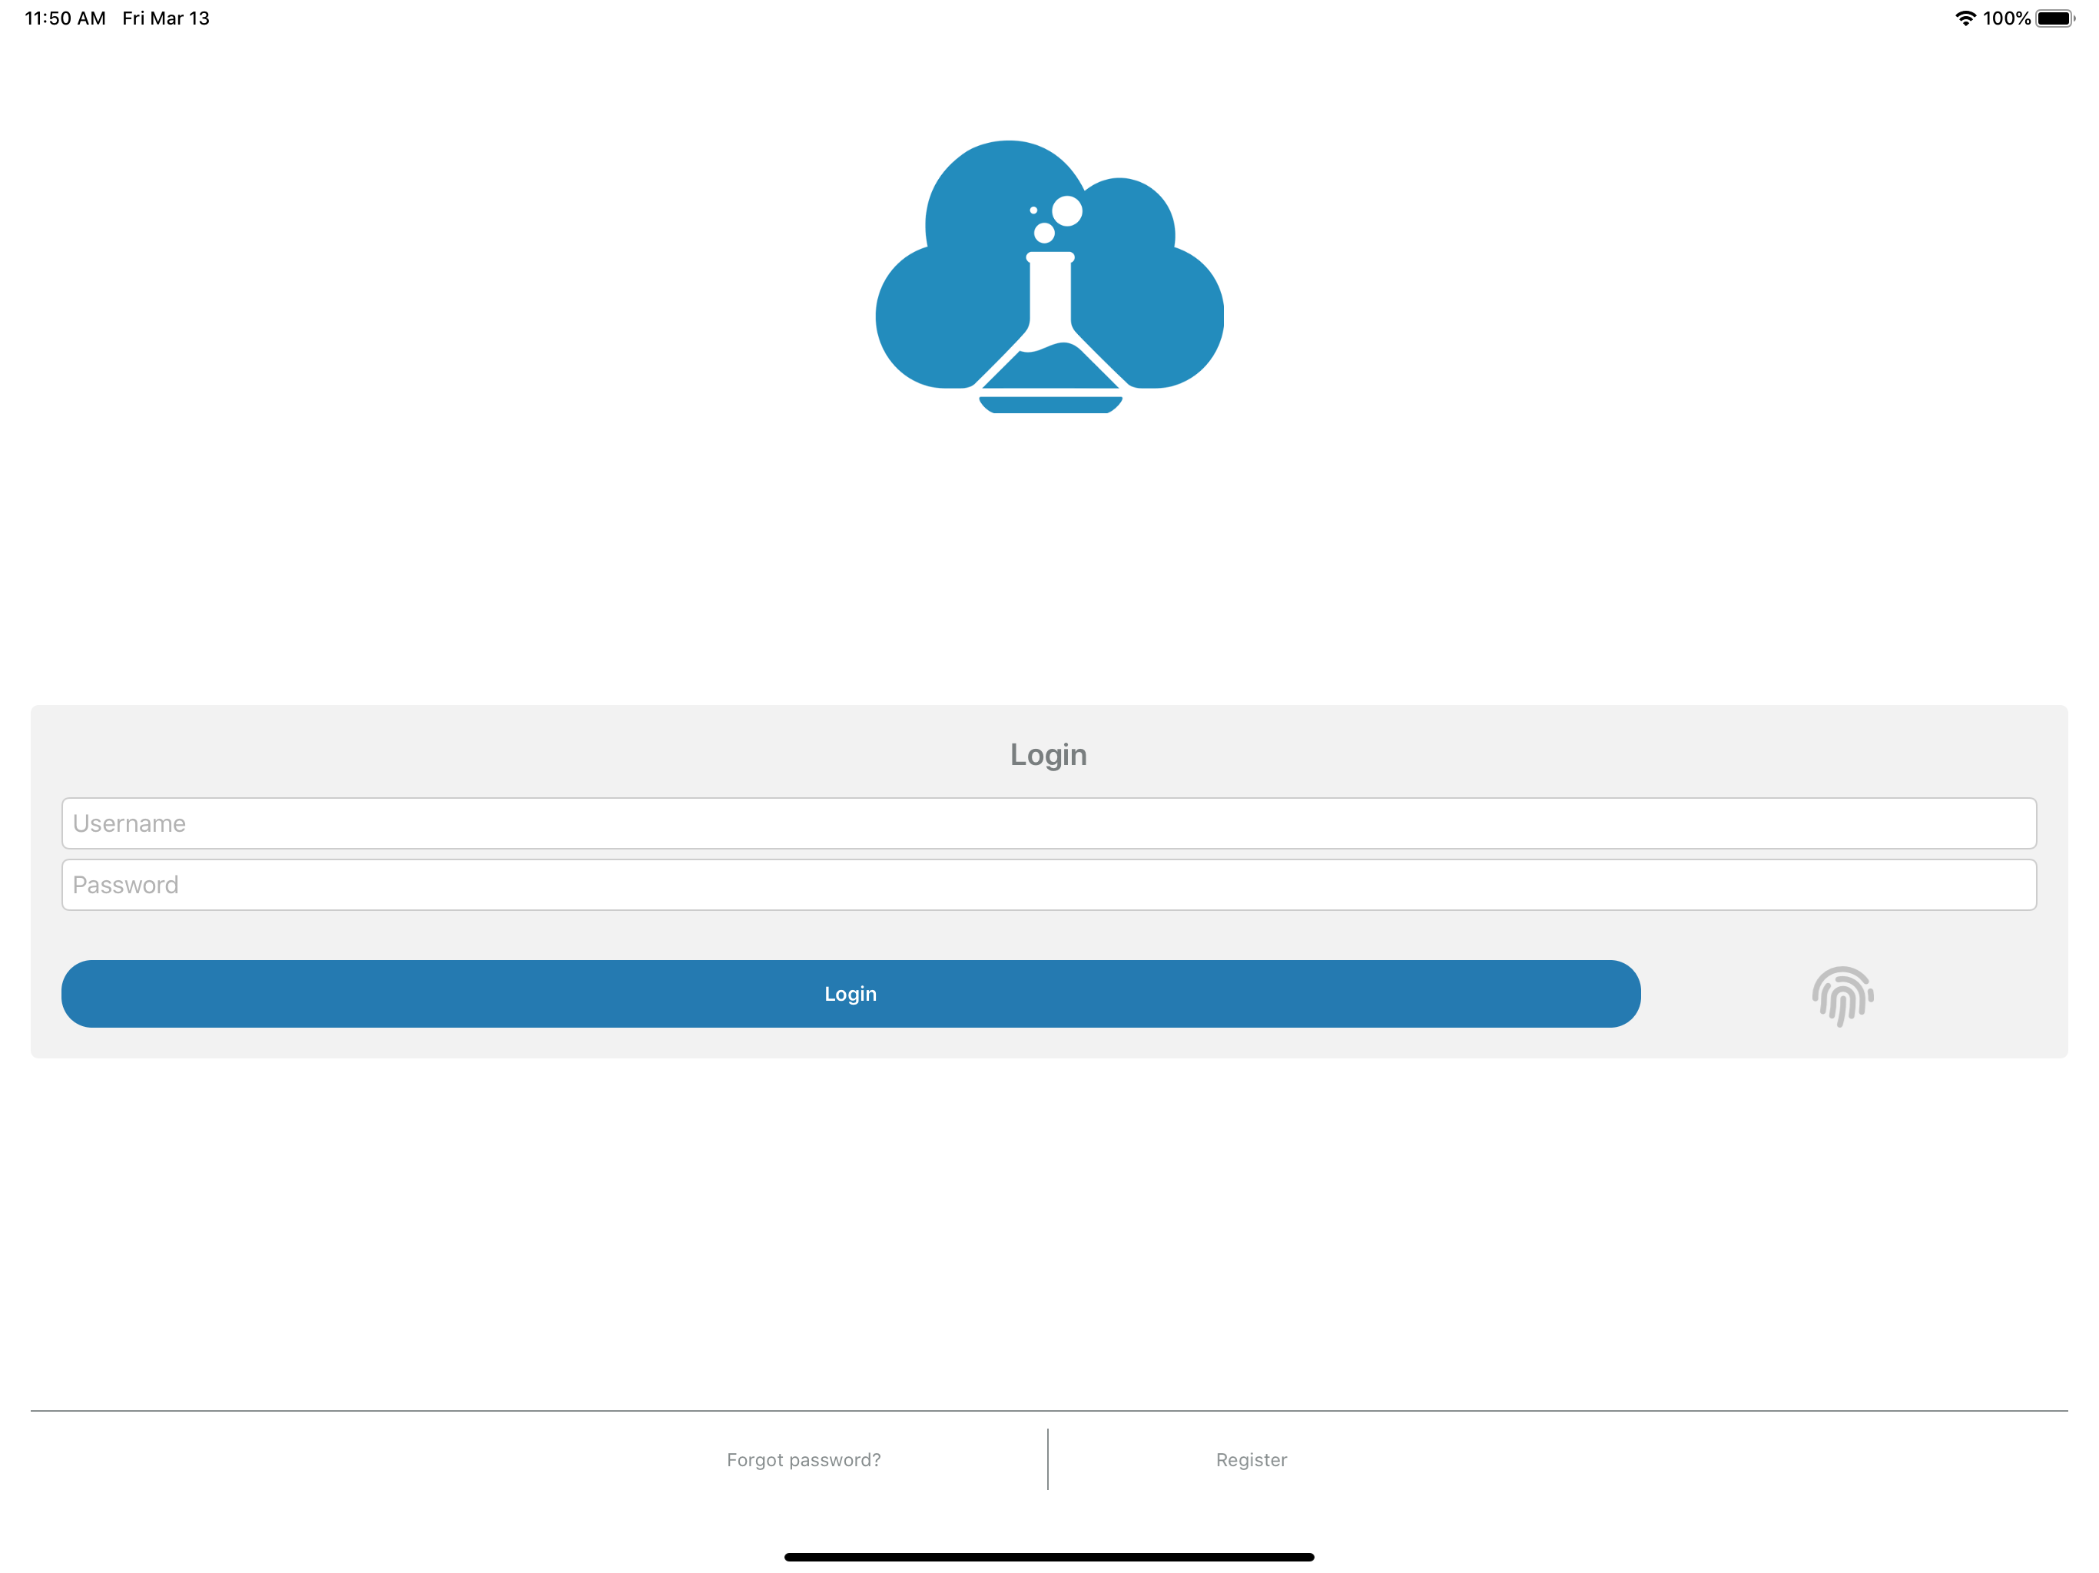2099x1573 pixels.
Task: Click the Login heading text
Action: 1049,754
